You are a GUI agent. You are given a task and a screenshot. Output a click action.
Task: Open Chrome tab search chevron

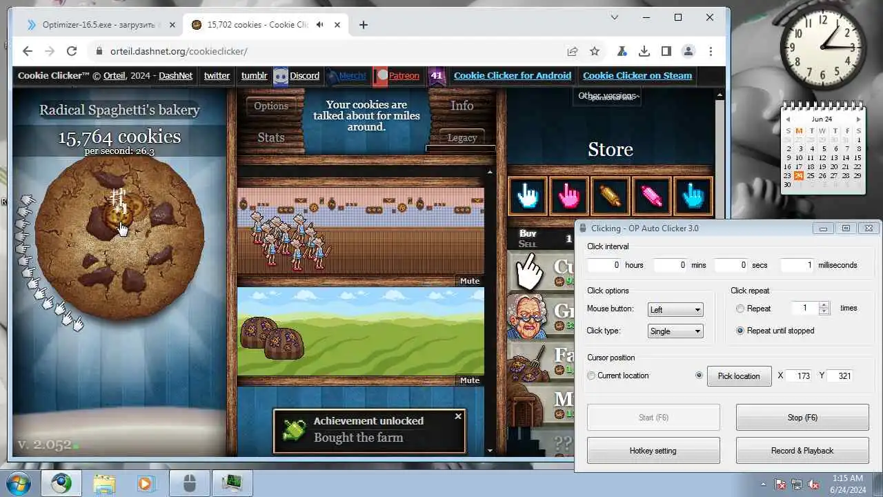[x=615, y=17]
